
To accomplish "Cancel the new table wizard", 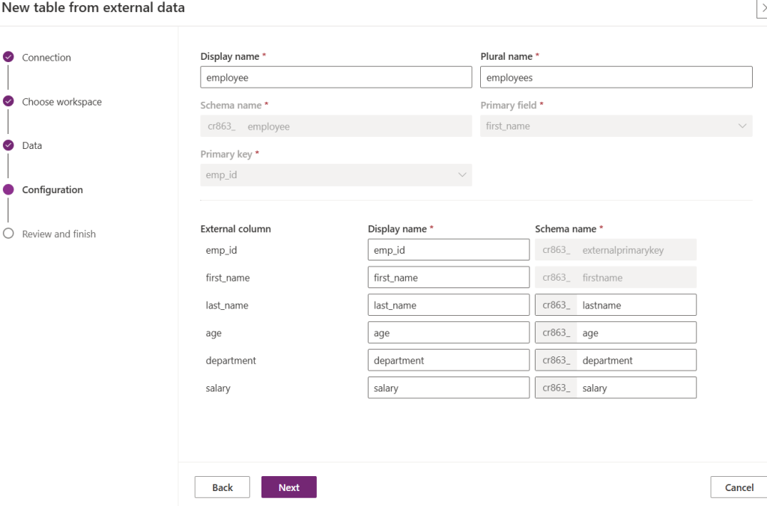I will point(739,487).
